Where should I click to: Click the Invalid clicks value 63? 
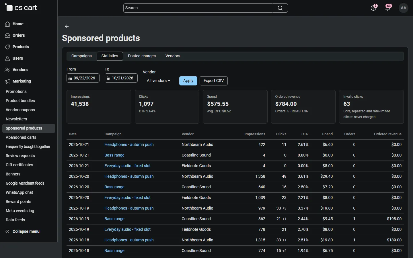pyautogui.click(x=347, y=104)
